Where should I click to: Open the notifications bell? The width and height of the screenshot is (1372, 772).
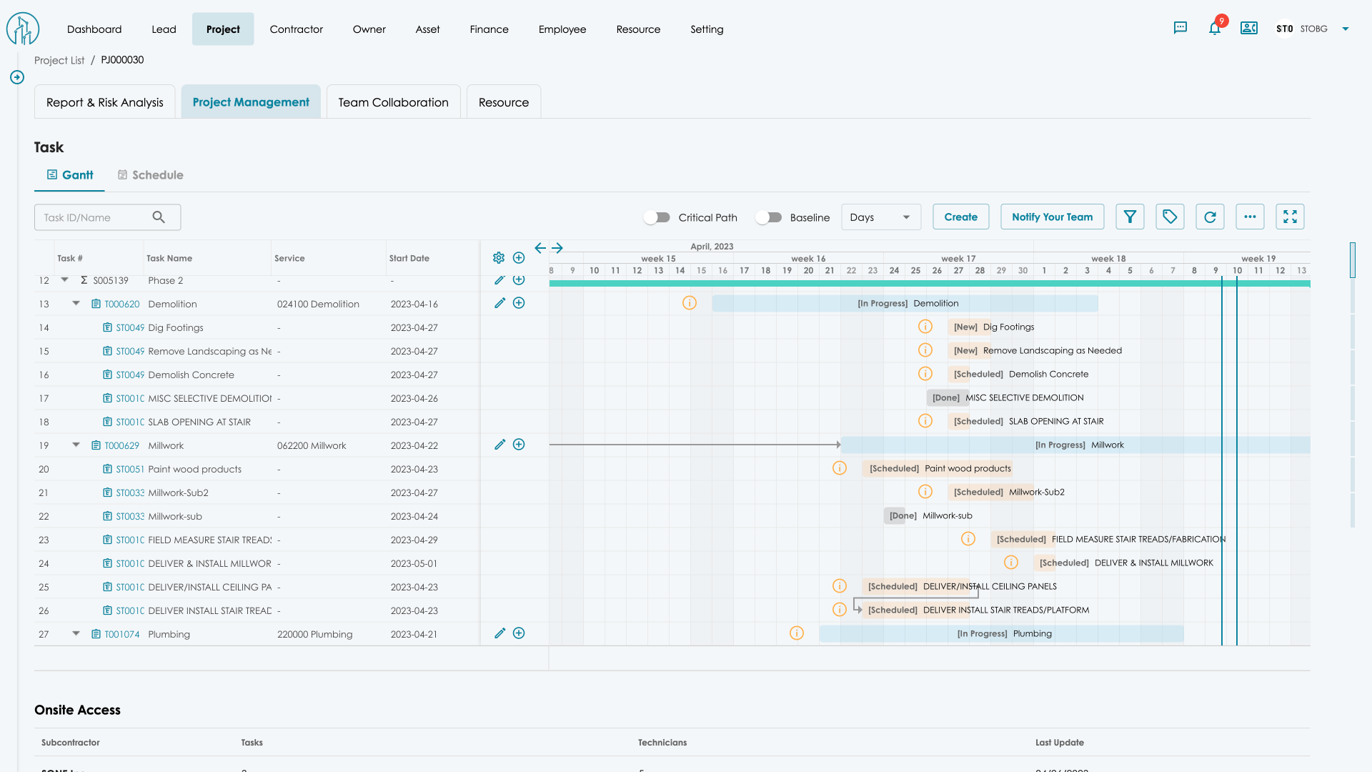pos(1214,29)
